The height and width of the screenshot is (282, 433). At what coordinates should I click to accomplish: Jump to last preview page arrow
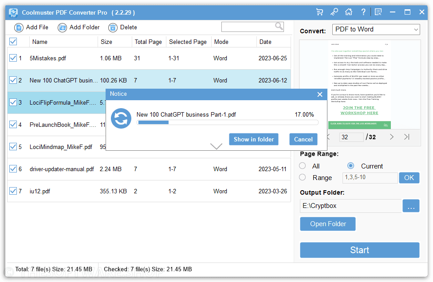tap(407, 137)
